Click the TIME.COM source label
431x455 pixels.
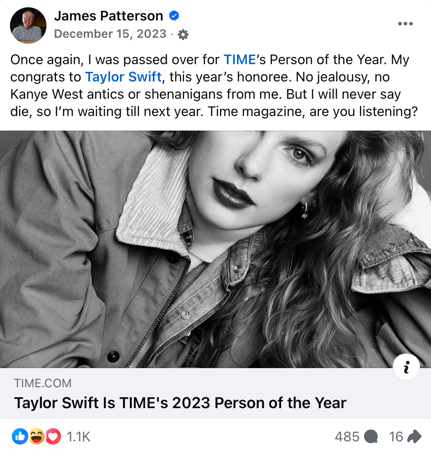click(43, 384)
